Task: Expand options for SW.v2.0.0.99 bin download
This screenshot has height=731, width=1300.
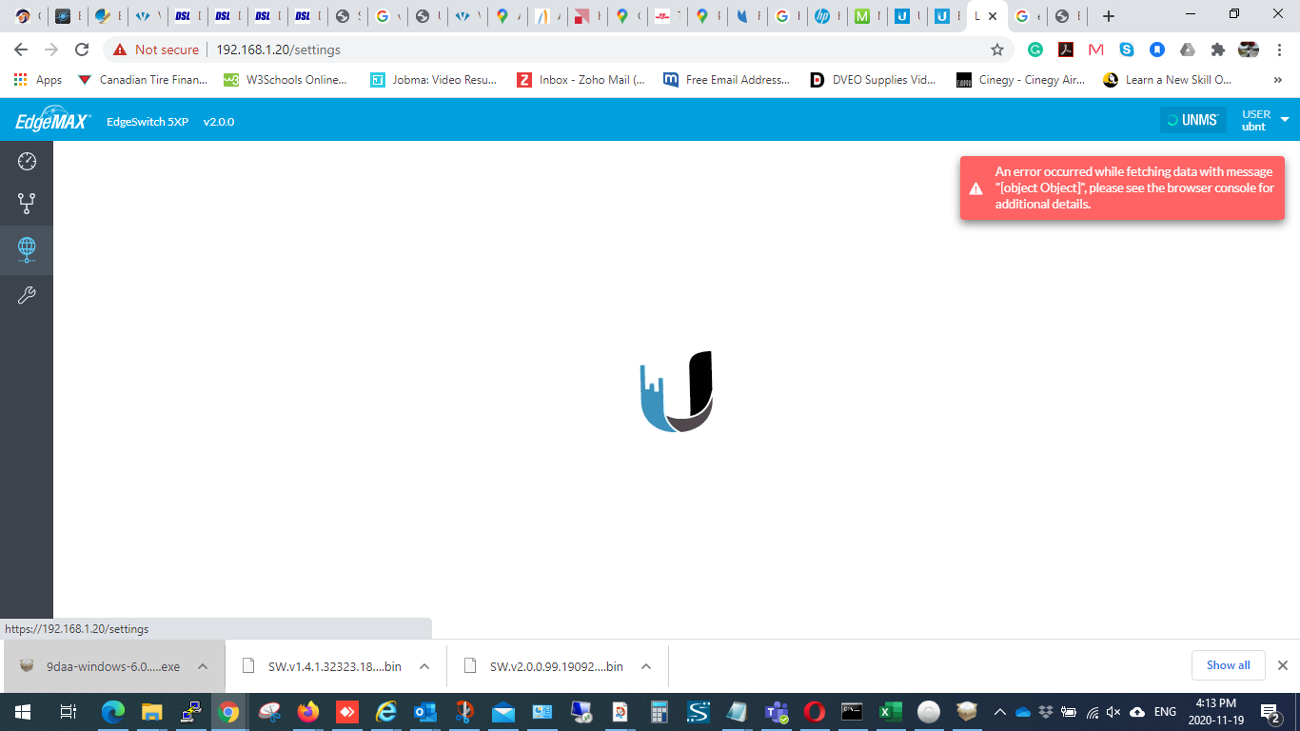Action: (x=646, y=666)
